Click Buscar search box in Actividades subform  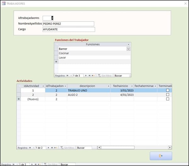(x=84, y=148)
